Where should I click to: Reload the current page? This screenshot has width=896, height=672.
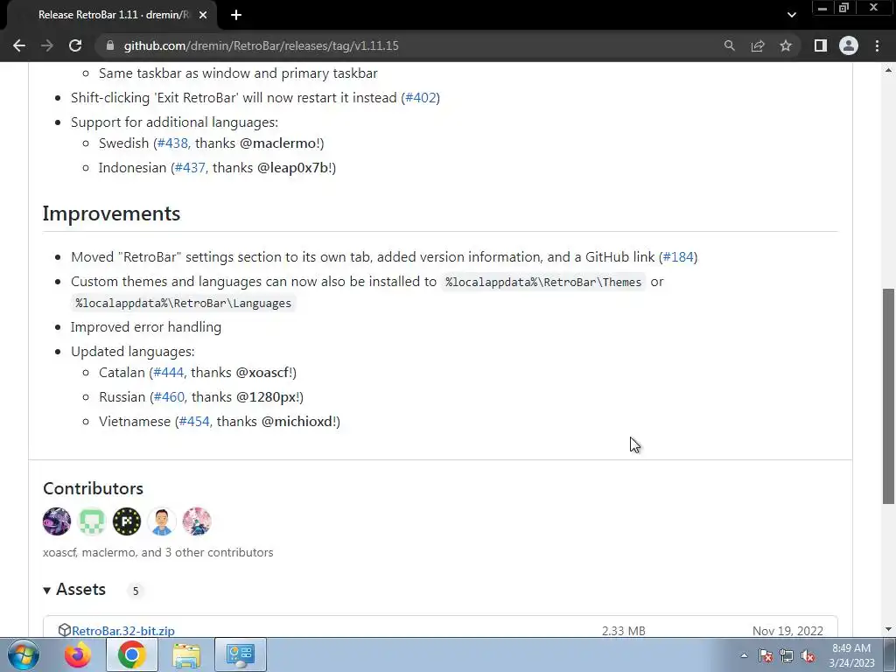click(75, 45)
